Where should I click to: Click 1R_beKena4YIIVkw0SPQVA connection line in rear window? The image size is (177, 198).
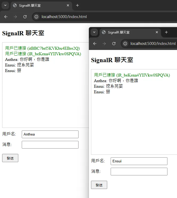[43, 54]
